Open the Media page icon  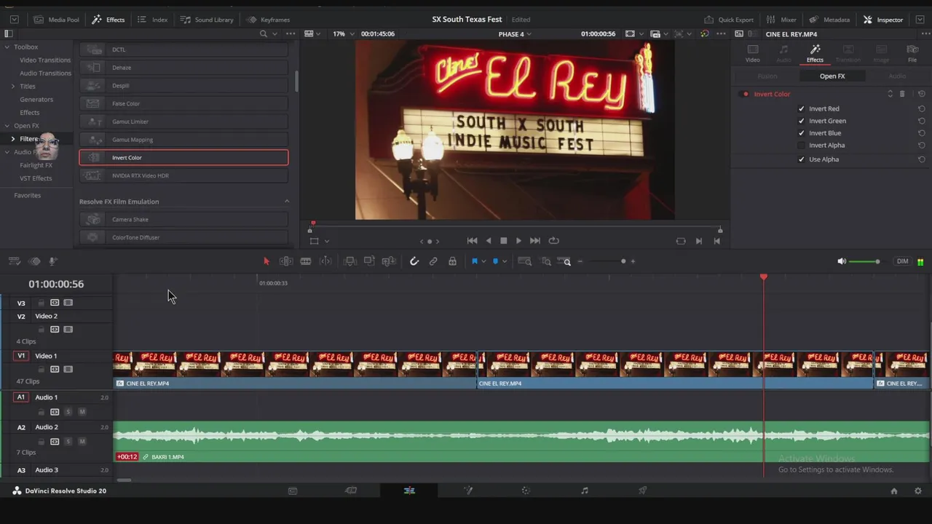(x=293, y=491)
